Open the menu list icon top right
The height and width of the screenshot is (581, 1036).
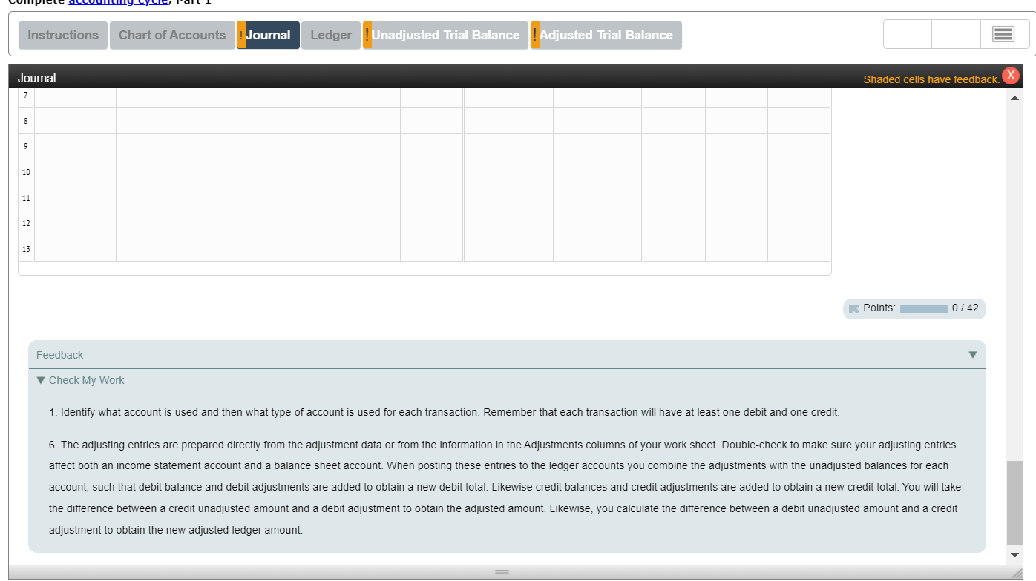coord(1003,33)
